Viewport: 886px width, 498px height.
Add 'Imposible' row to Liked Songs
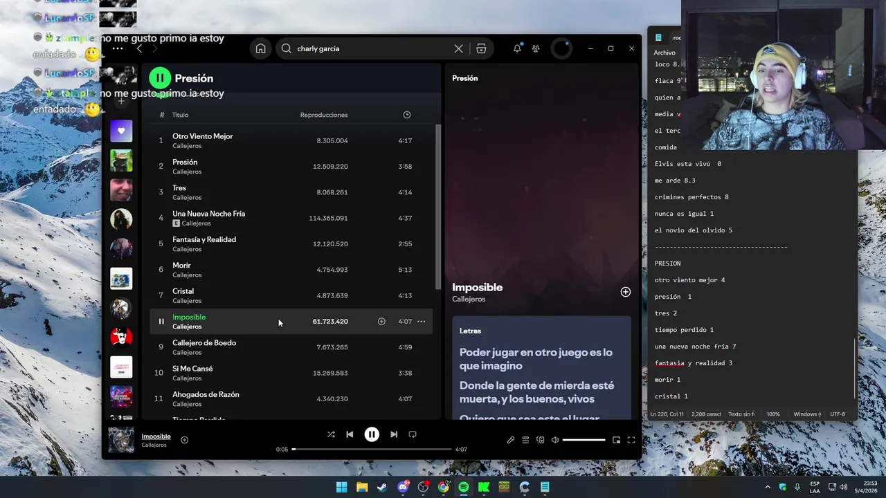click(x=381, y=322)
